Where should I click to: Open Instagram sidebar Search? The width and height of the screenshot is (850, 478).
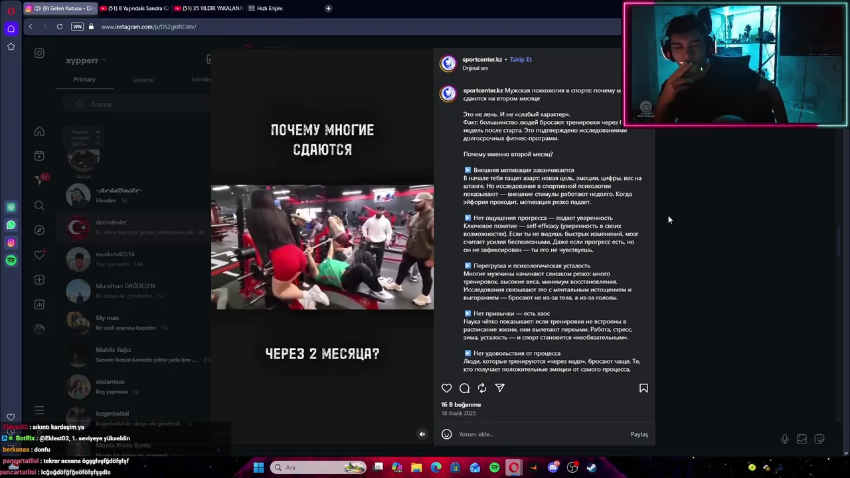[x=39, y=206]
